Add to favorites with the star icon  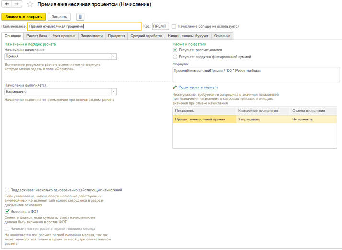click(x=30, y=4)
